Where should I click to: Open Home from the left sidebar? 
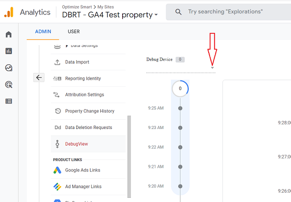pos(9,34)
